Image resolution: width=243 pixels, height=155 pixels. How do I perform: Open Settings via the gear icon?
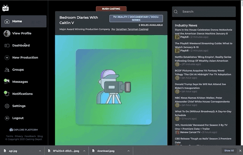(7, 106)
